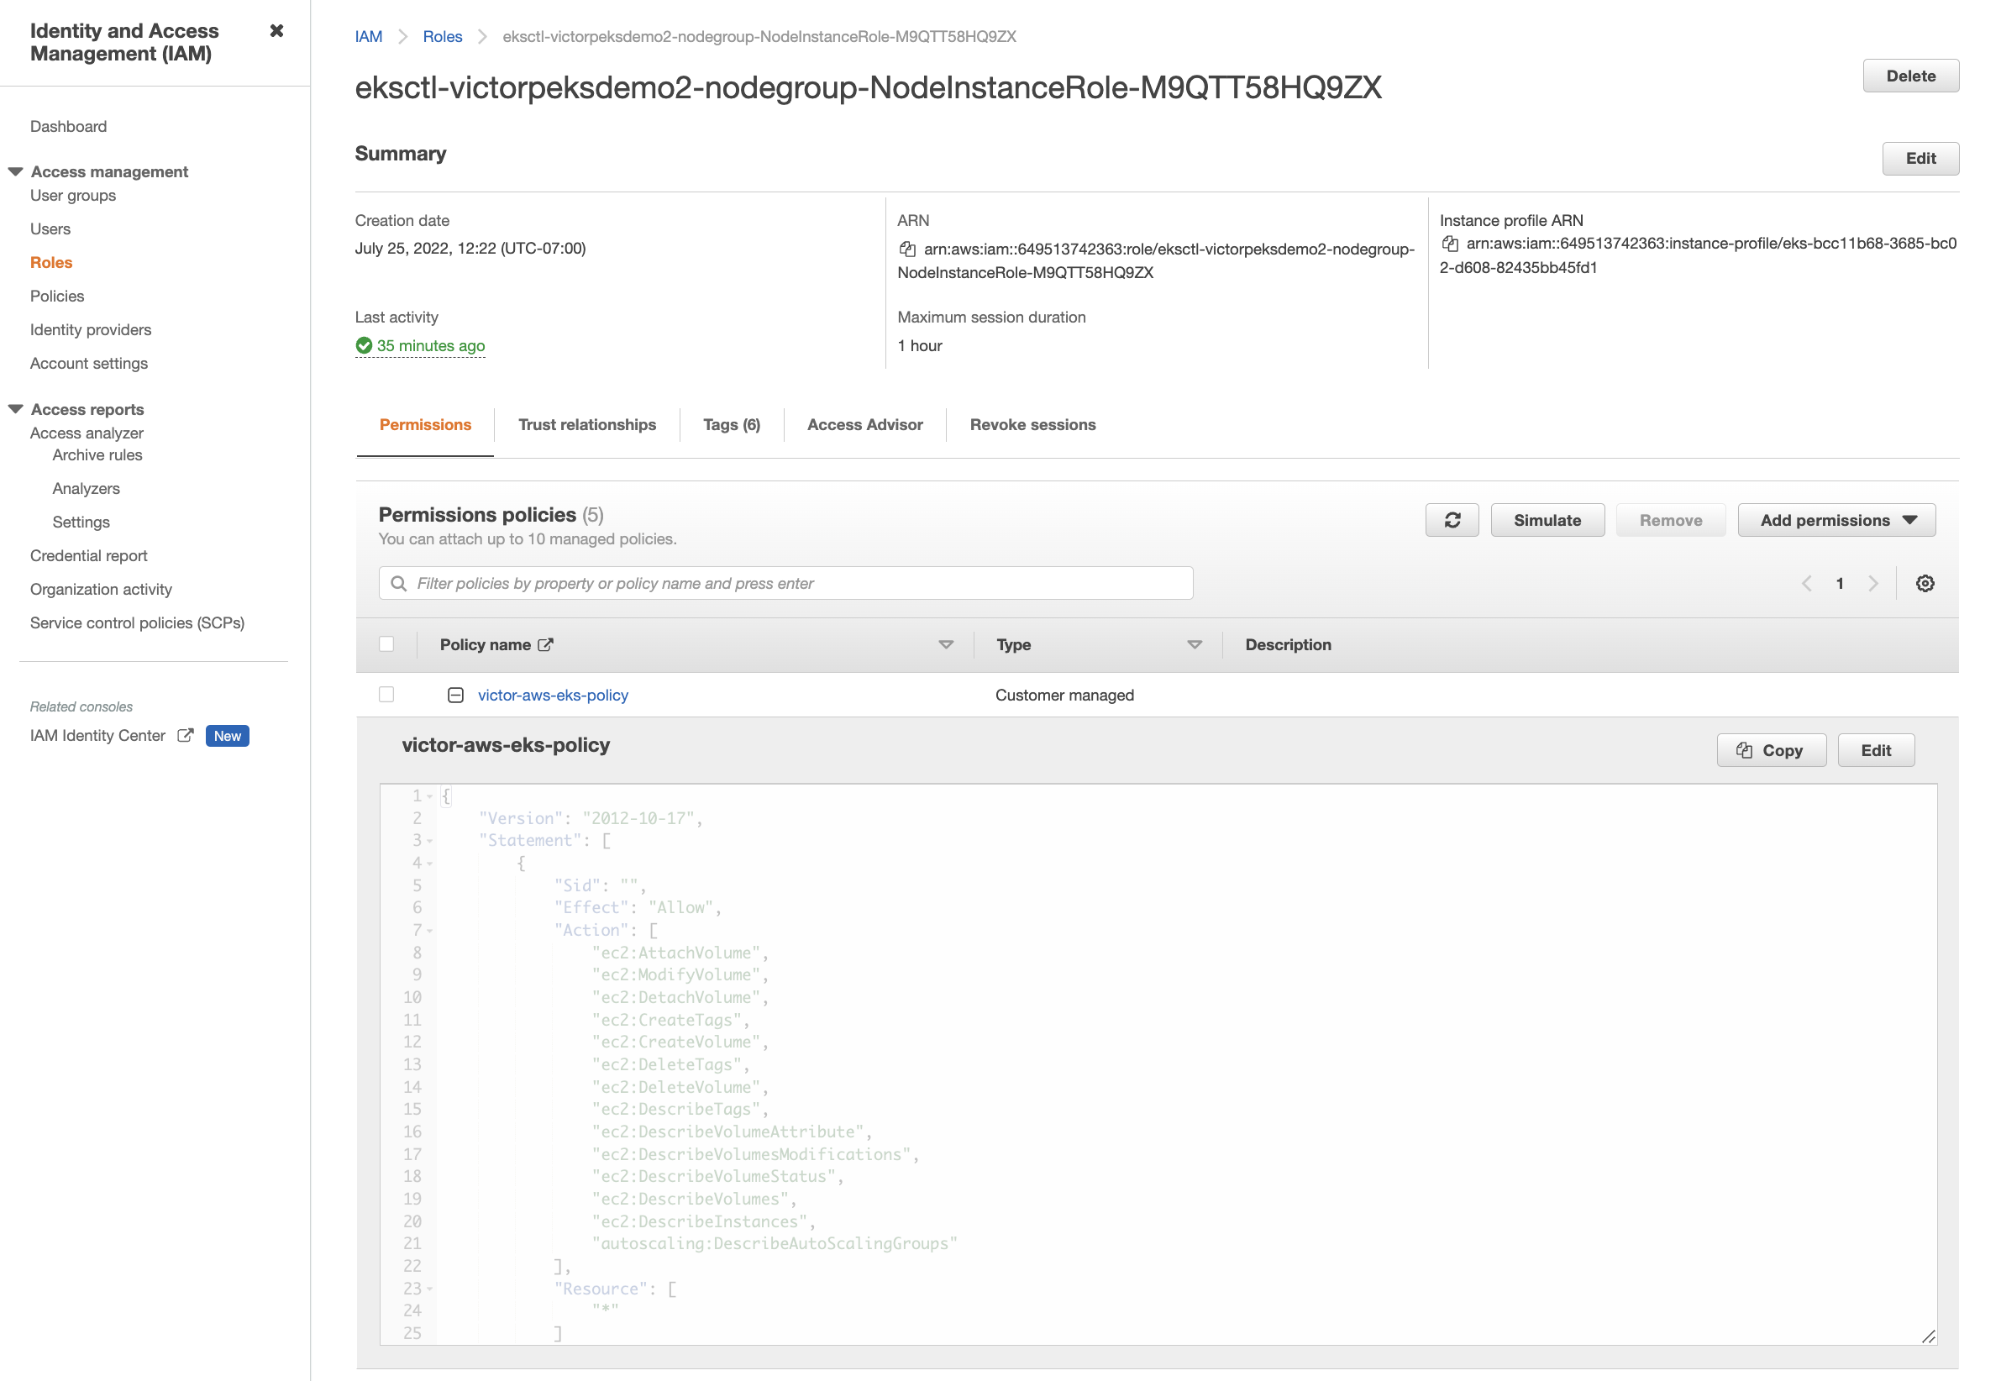Close the IAM navigation sidebar
2001x1381 pixels.
(x=276, y=31)
